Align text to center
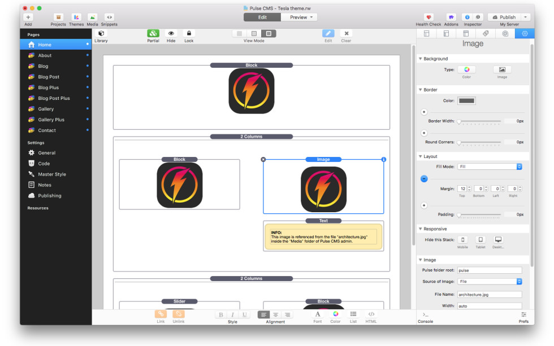Image resolution: width=554 pixels, height=346 pixels. 276,314
